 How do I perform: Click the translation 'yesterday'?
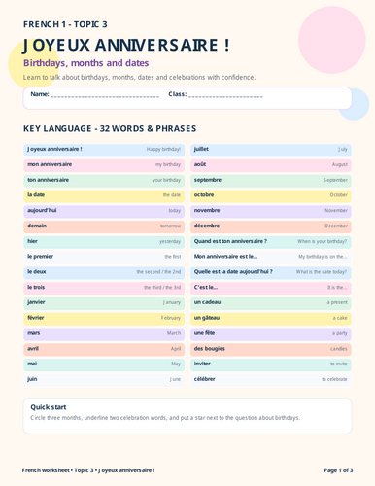[x=170, y=241]
